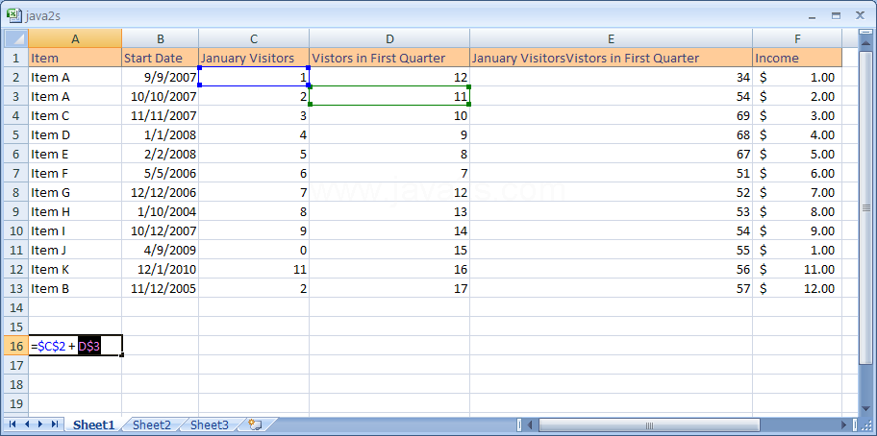Switch to the Sheet1 tab
This screenshot has height=436, width=877.
pos(93,424)
